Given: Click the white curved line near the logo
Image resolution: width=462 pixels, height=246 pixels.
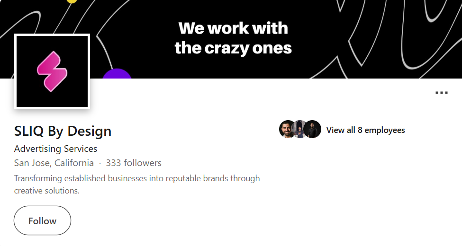Looking at the screenshot, I should (102, 47).
